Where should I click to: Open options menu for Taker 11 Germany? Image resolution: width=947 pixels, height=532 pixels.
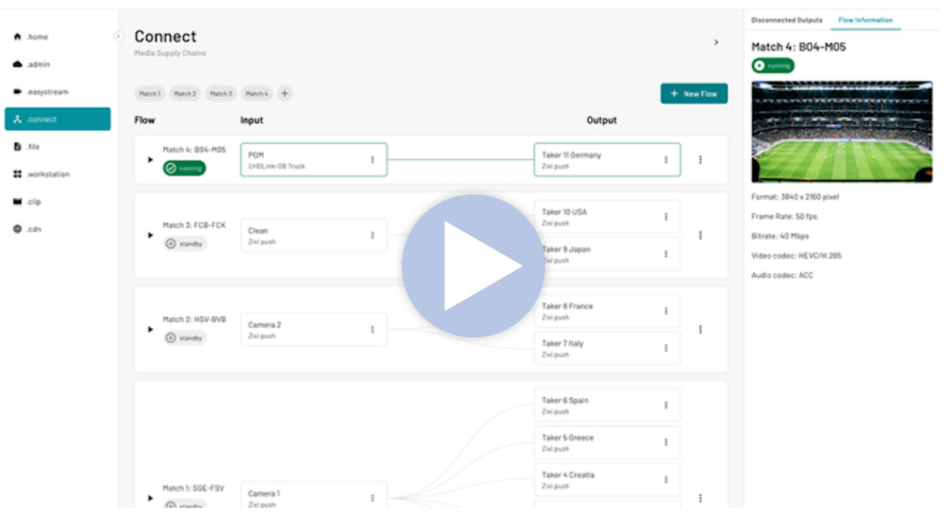(666, 160)
